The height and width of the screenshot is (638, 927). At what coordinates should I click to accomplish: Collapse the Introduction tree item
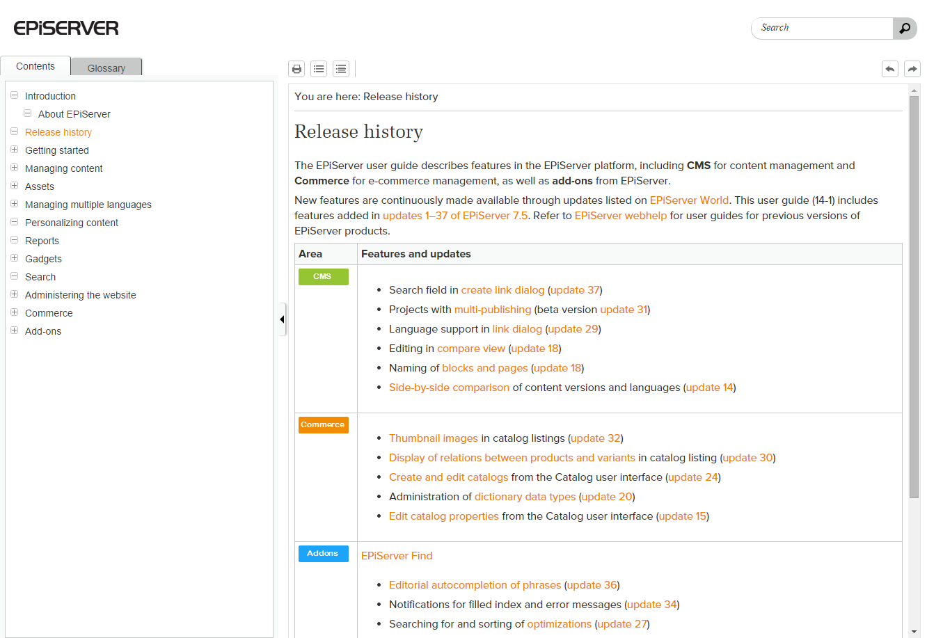coord(14,95)
